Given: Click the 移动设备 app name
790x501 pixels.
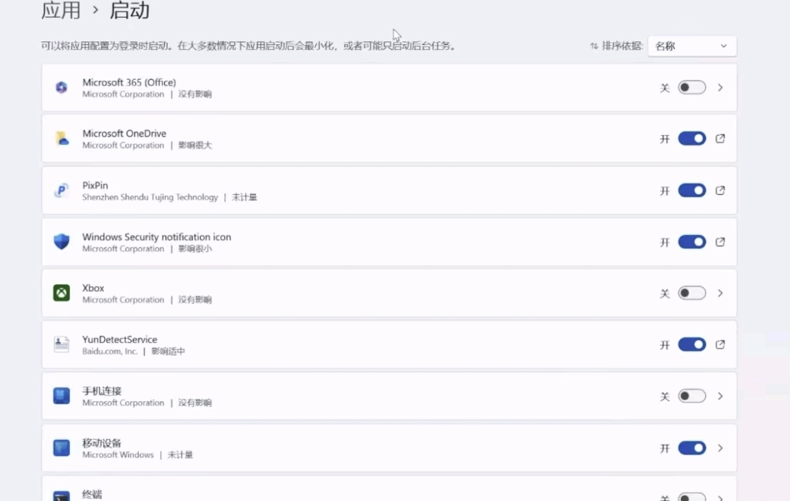Looking at the screenshot, I should click(x=102, y=443).
